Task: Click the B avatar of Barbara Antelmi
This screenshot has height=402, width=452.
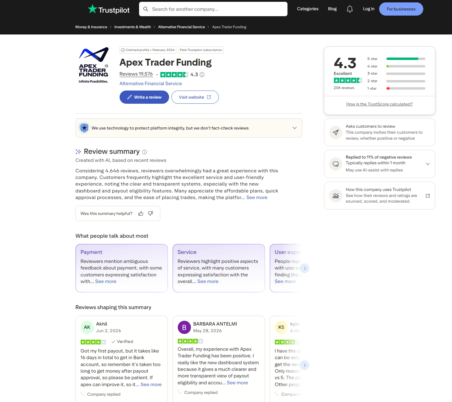Action: 184,327
